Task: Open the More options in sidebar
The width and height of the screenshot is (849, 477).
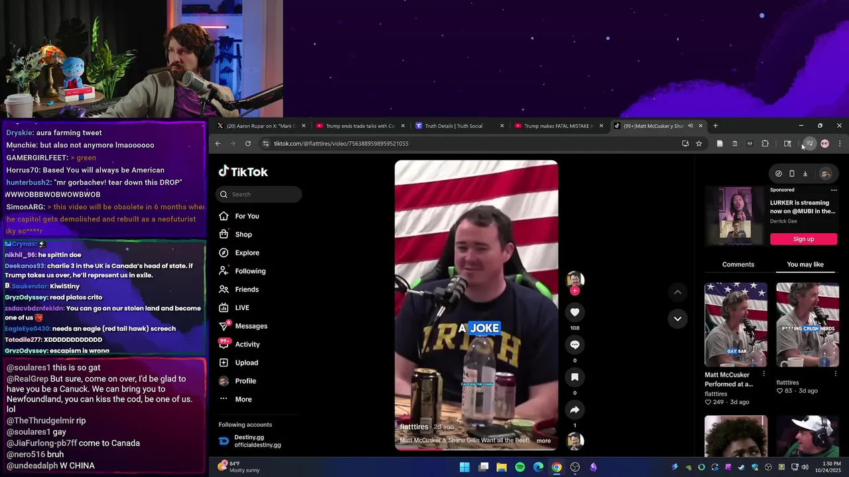Action: (x=235, y=399)
